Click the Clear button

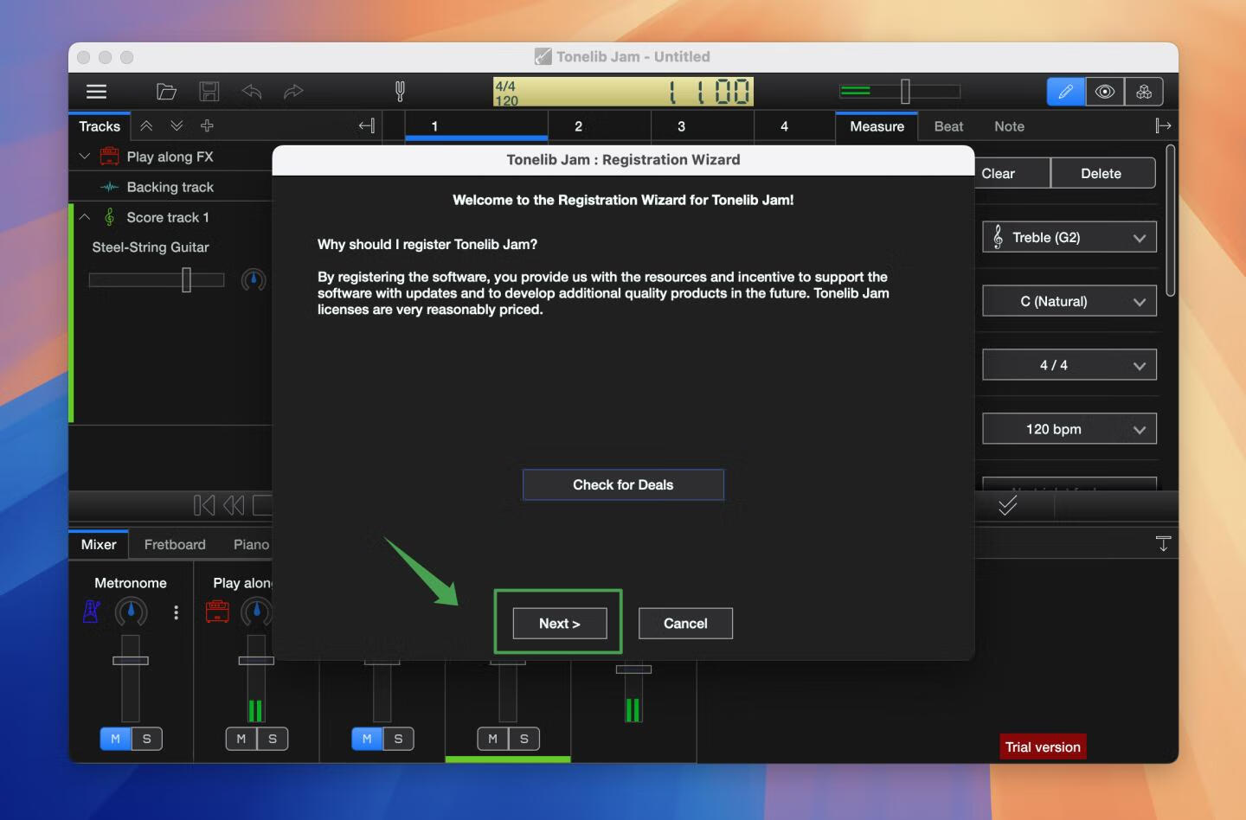pos(1012,173)
